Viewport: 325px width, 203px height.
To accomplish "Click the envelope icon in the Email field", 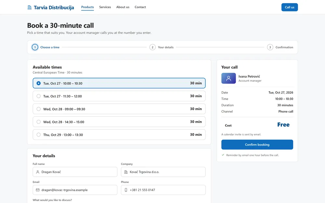I will pyautogui.click(x=37, y=190).
